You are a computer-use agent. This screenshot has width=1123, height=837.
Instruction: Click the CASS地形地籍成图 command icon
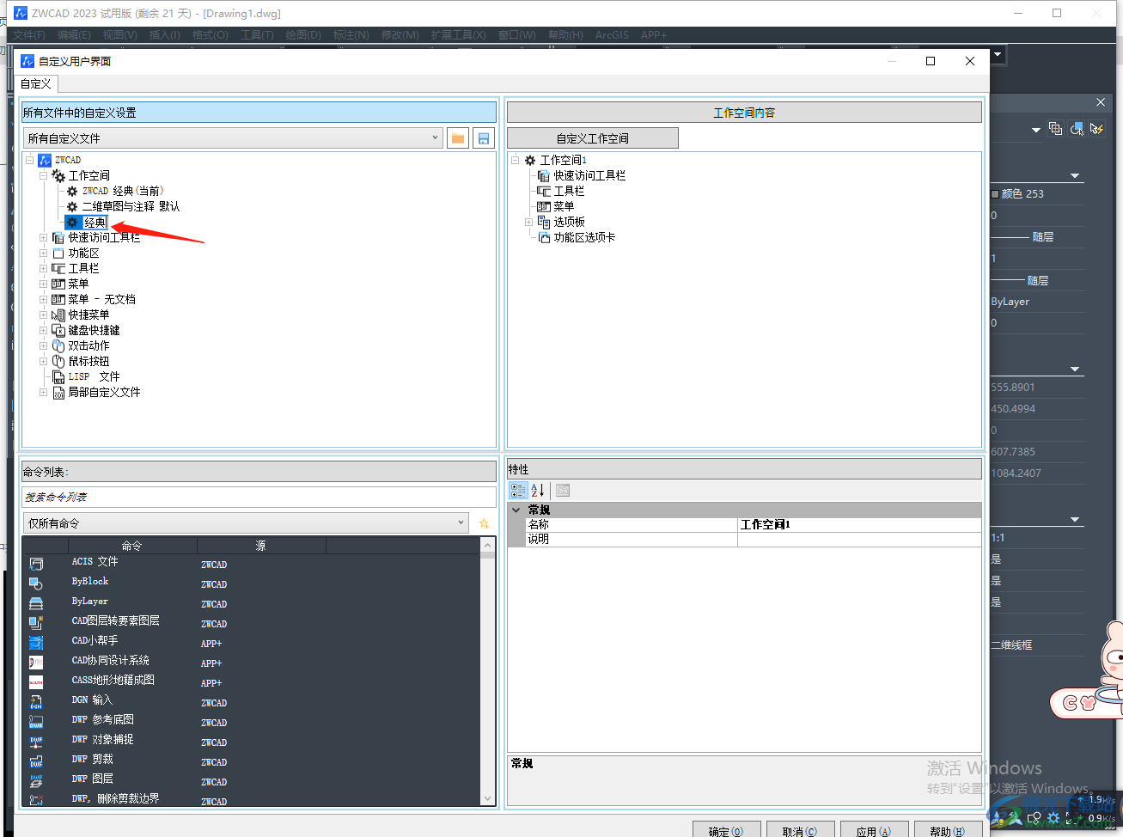click(x=36, y=682)
